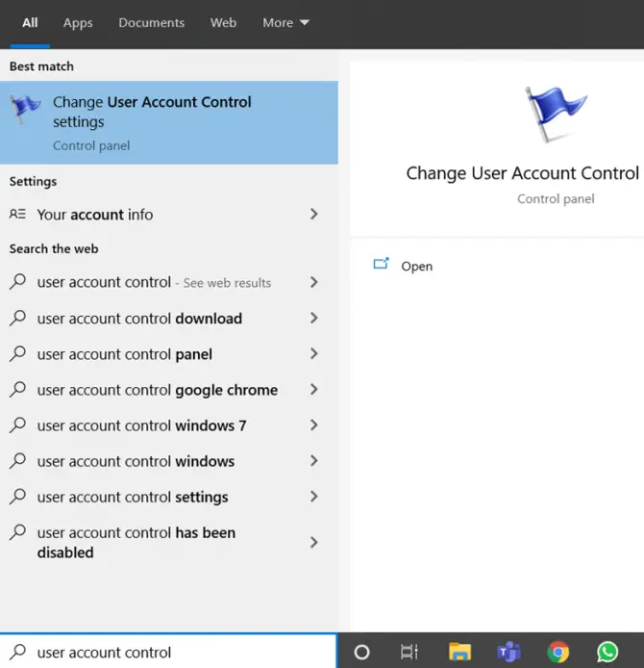Select 'user account control has been disabled' suggestion
This screenshot has width=644, height=668.
coord(169,542)
